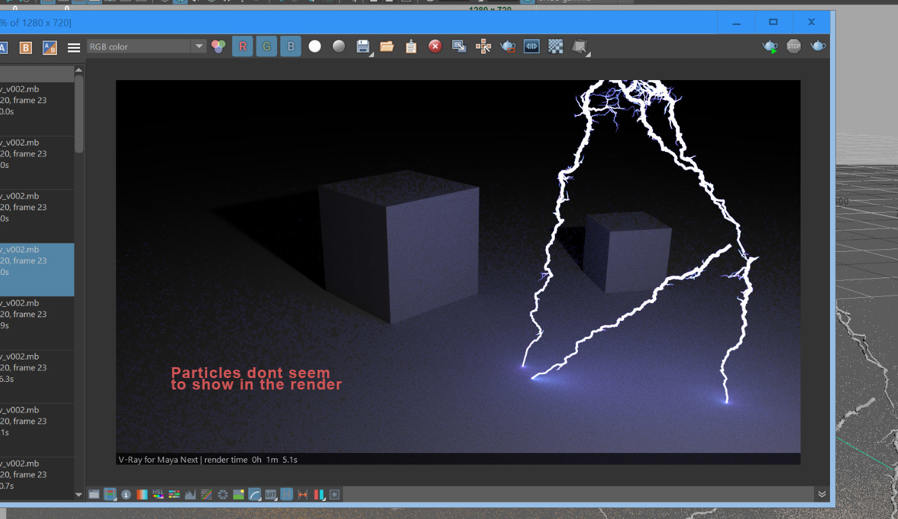Select the highlighted blue history entry
This screenshot has width=898, height=519.
(x=37, y=270)
